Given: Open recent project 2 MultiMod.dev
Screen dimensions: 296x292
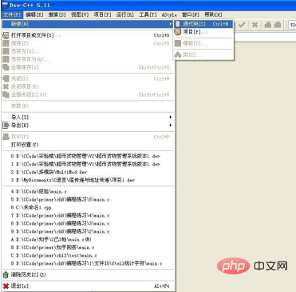Looking at the screenshot, I should (88, 172).
